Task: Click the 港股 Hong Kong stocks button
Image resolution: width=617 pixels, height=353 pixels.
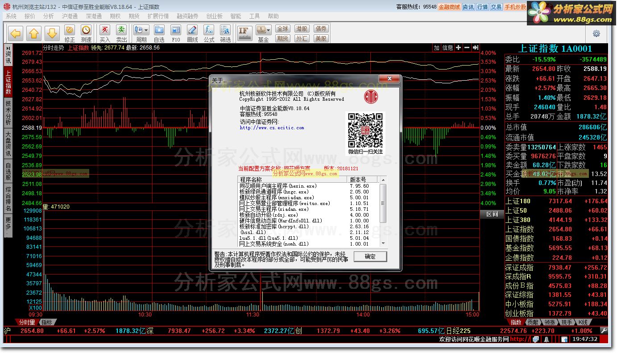Action: pos(302,29)
